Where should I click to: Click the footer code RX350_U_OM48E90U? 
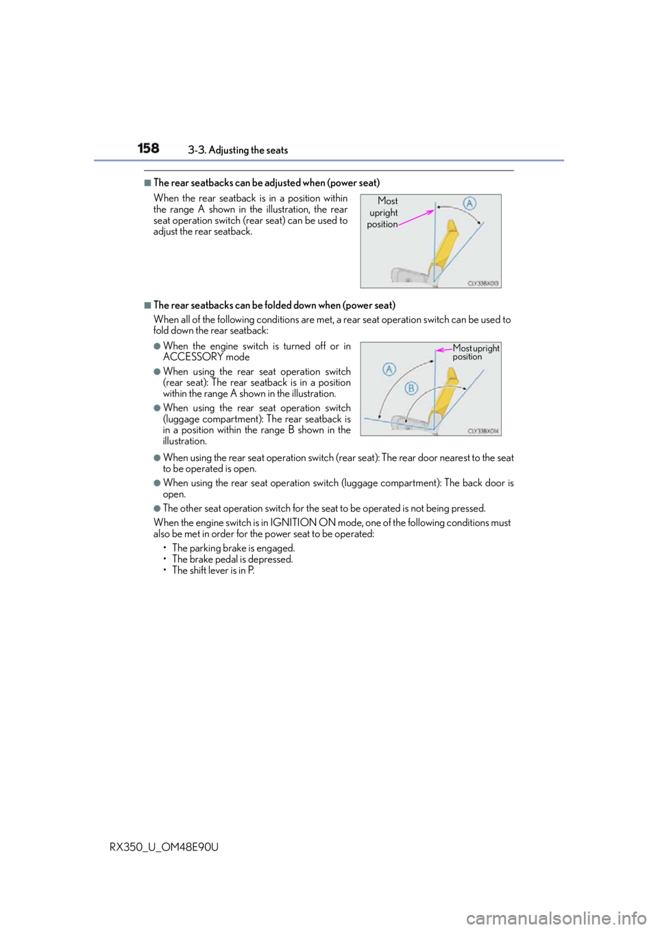click(164, 847)
